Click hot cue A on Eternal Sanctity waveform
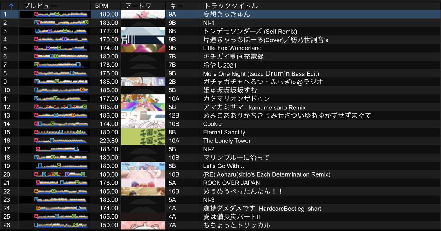 (36, 132)
